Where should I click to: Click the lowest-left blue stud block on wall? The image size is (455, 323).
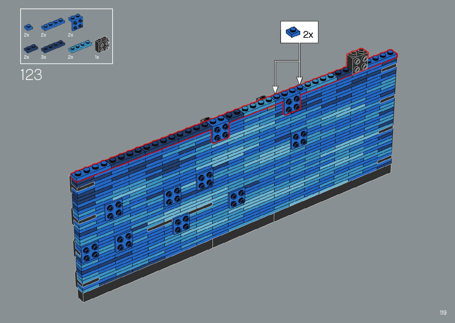90,252
